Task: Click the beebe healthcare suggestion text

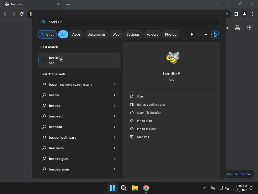Action: (62, 137)
